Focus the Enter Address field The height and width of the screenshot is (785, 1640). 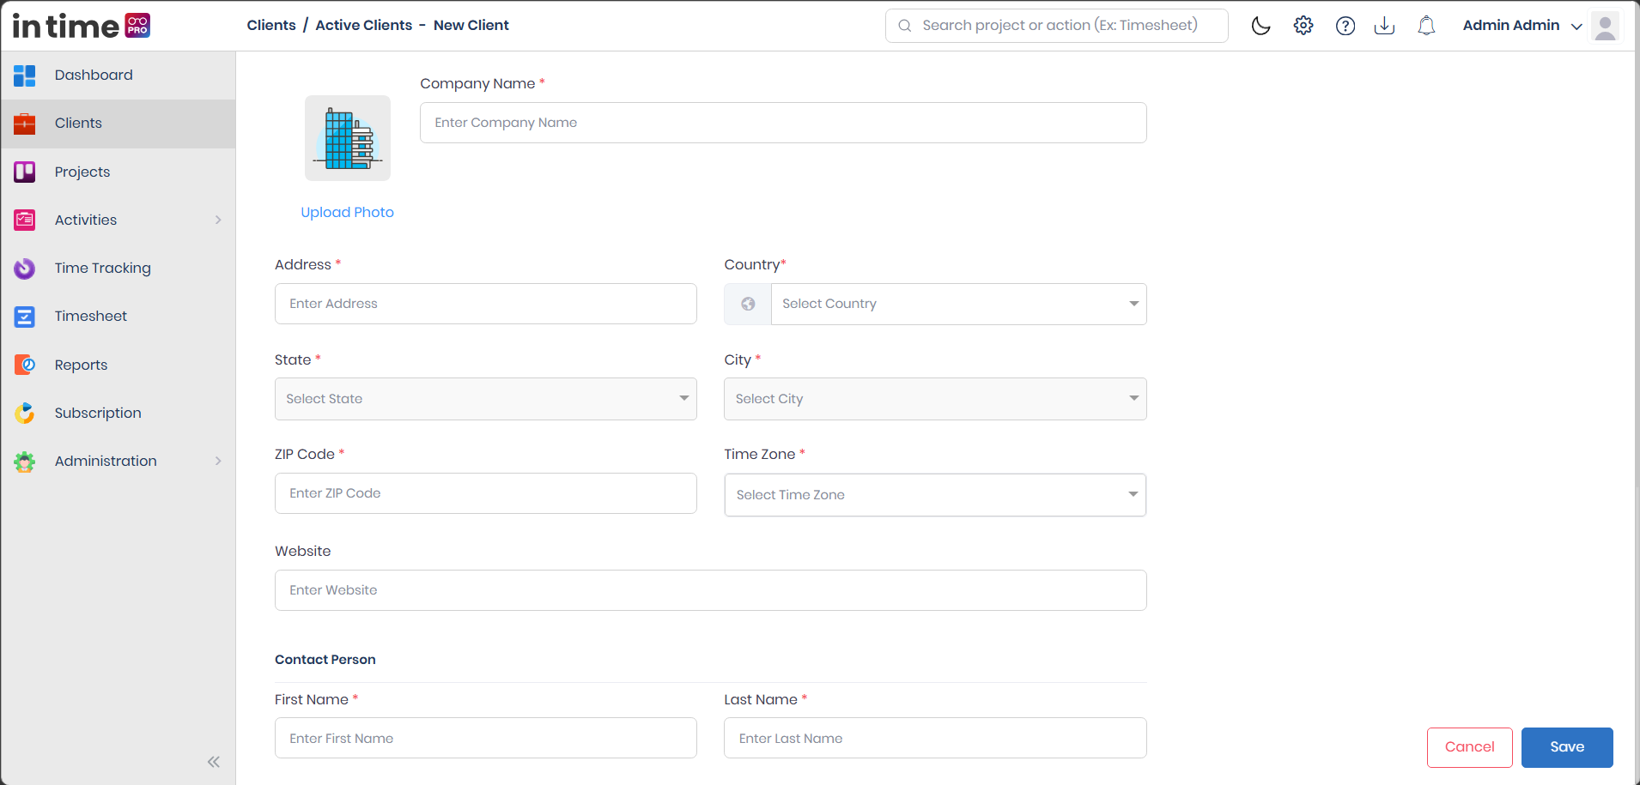pos(486,304)
